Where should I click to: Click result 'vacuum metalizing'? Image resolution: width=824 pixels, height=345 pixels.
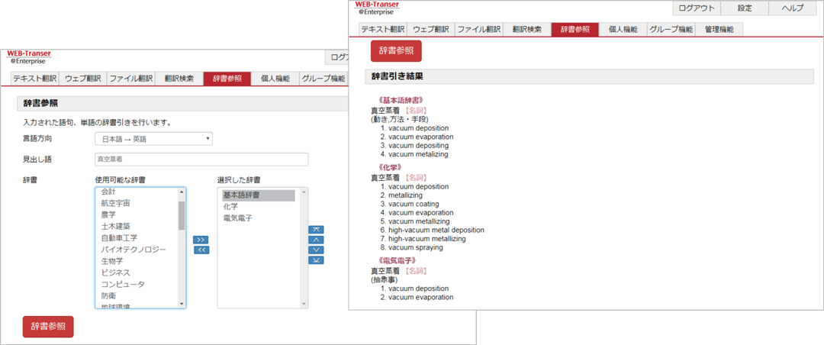[x=419, y=154]
